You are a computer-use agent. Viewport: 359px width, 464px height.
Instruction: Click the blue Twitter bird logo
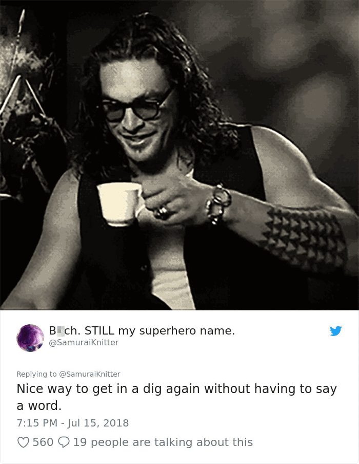click(x=336, y=331)
